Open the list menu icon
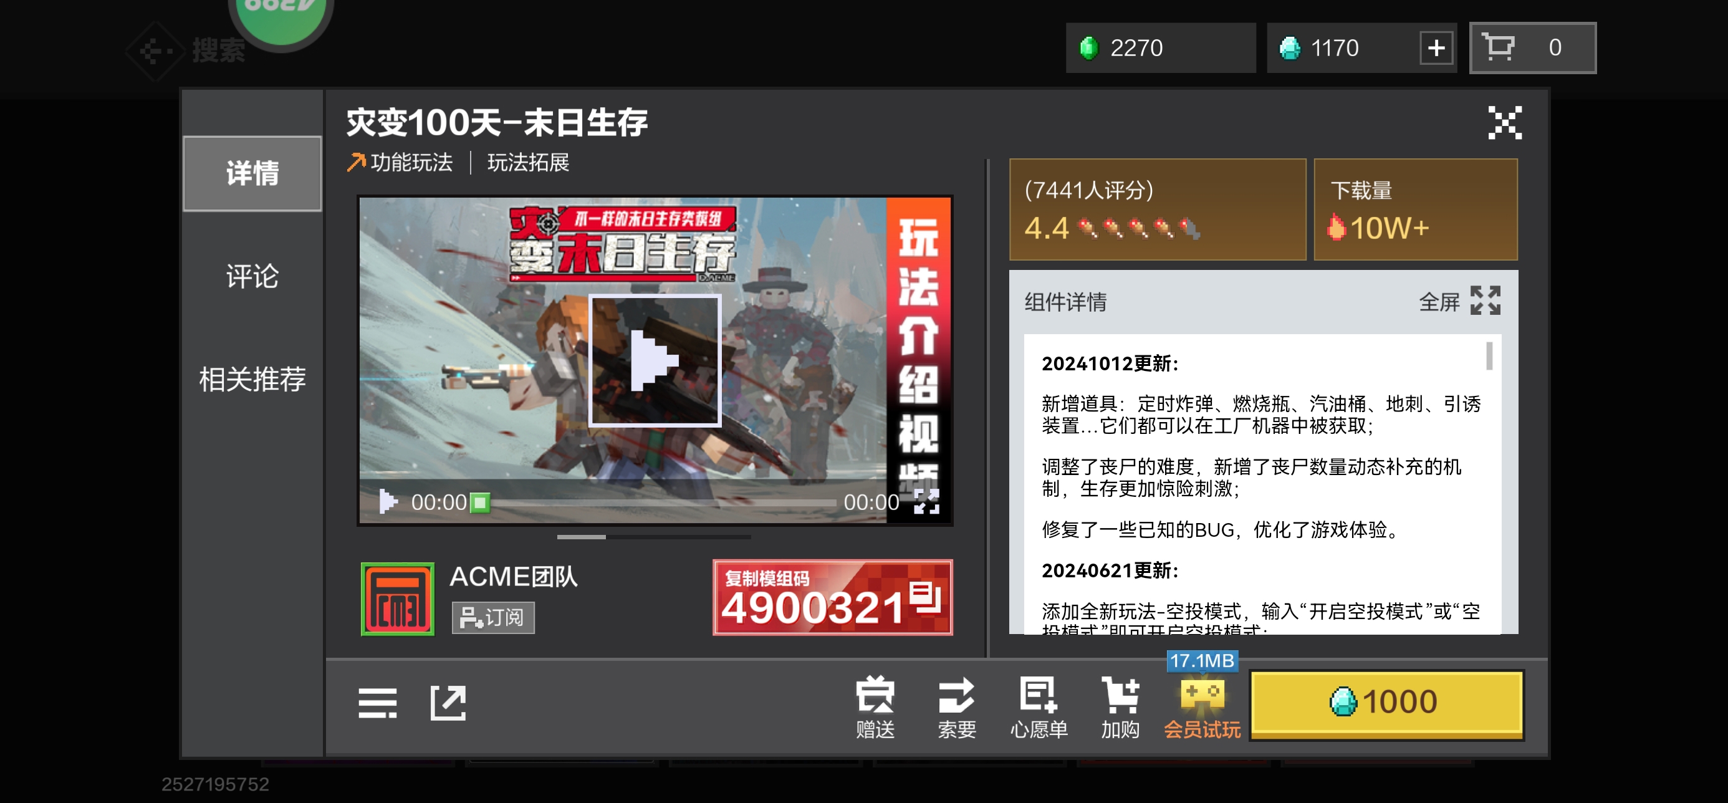The image size is (1728, 803). click(x=378, y=703)
